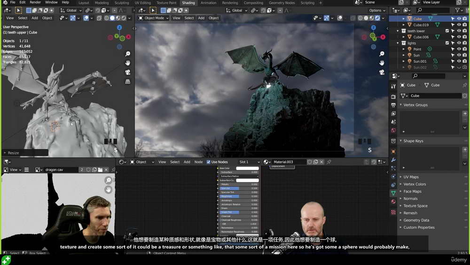Open the Object Data mesh tab

pyautogui.click(x=393, y=193)
